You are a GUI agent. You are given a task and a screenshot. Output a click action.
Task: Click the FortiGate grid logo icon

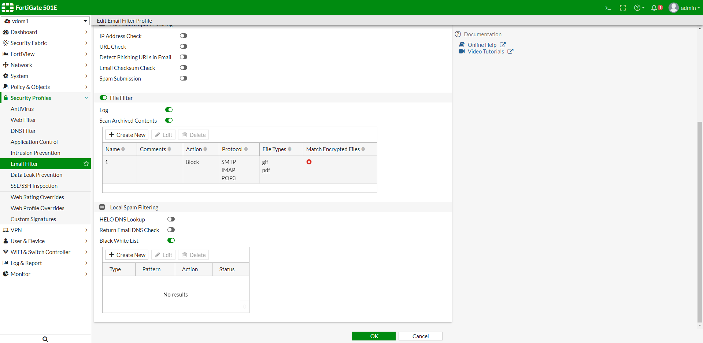(x=7, y=7)
